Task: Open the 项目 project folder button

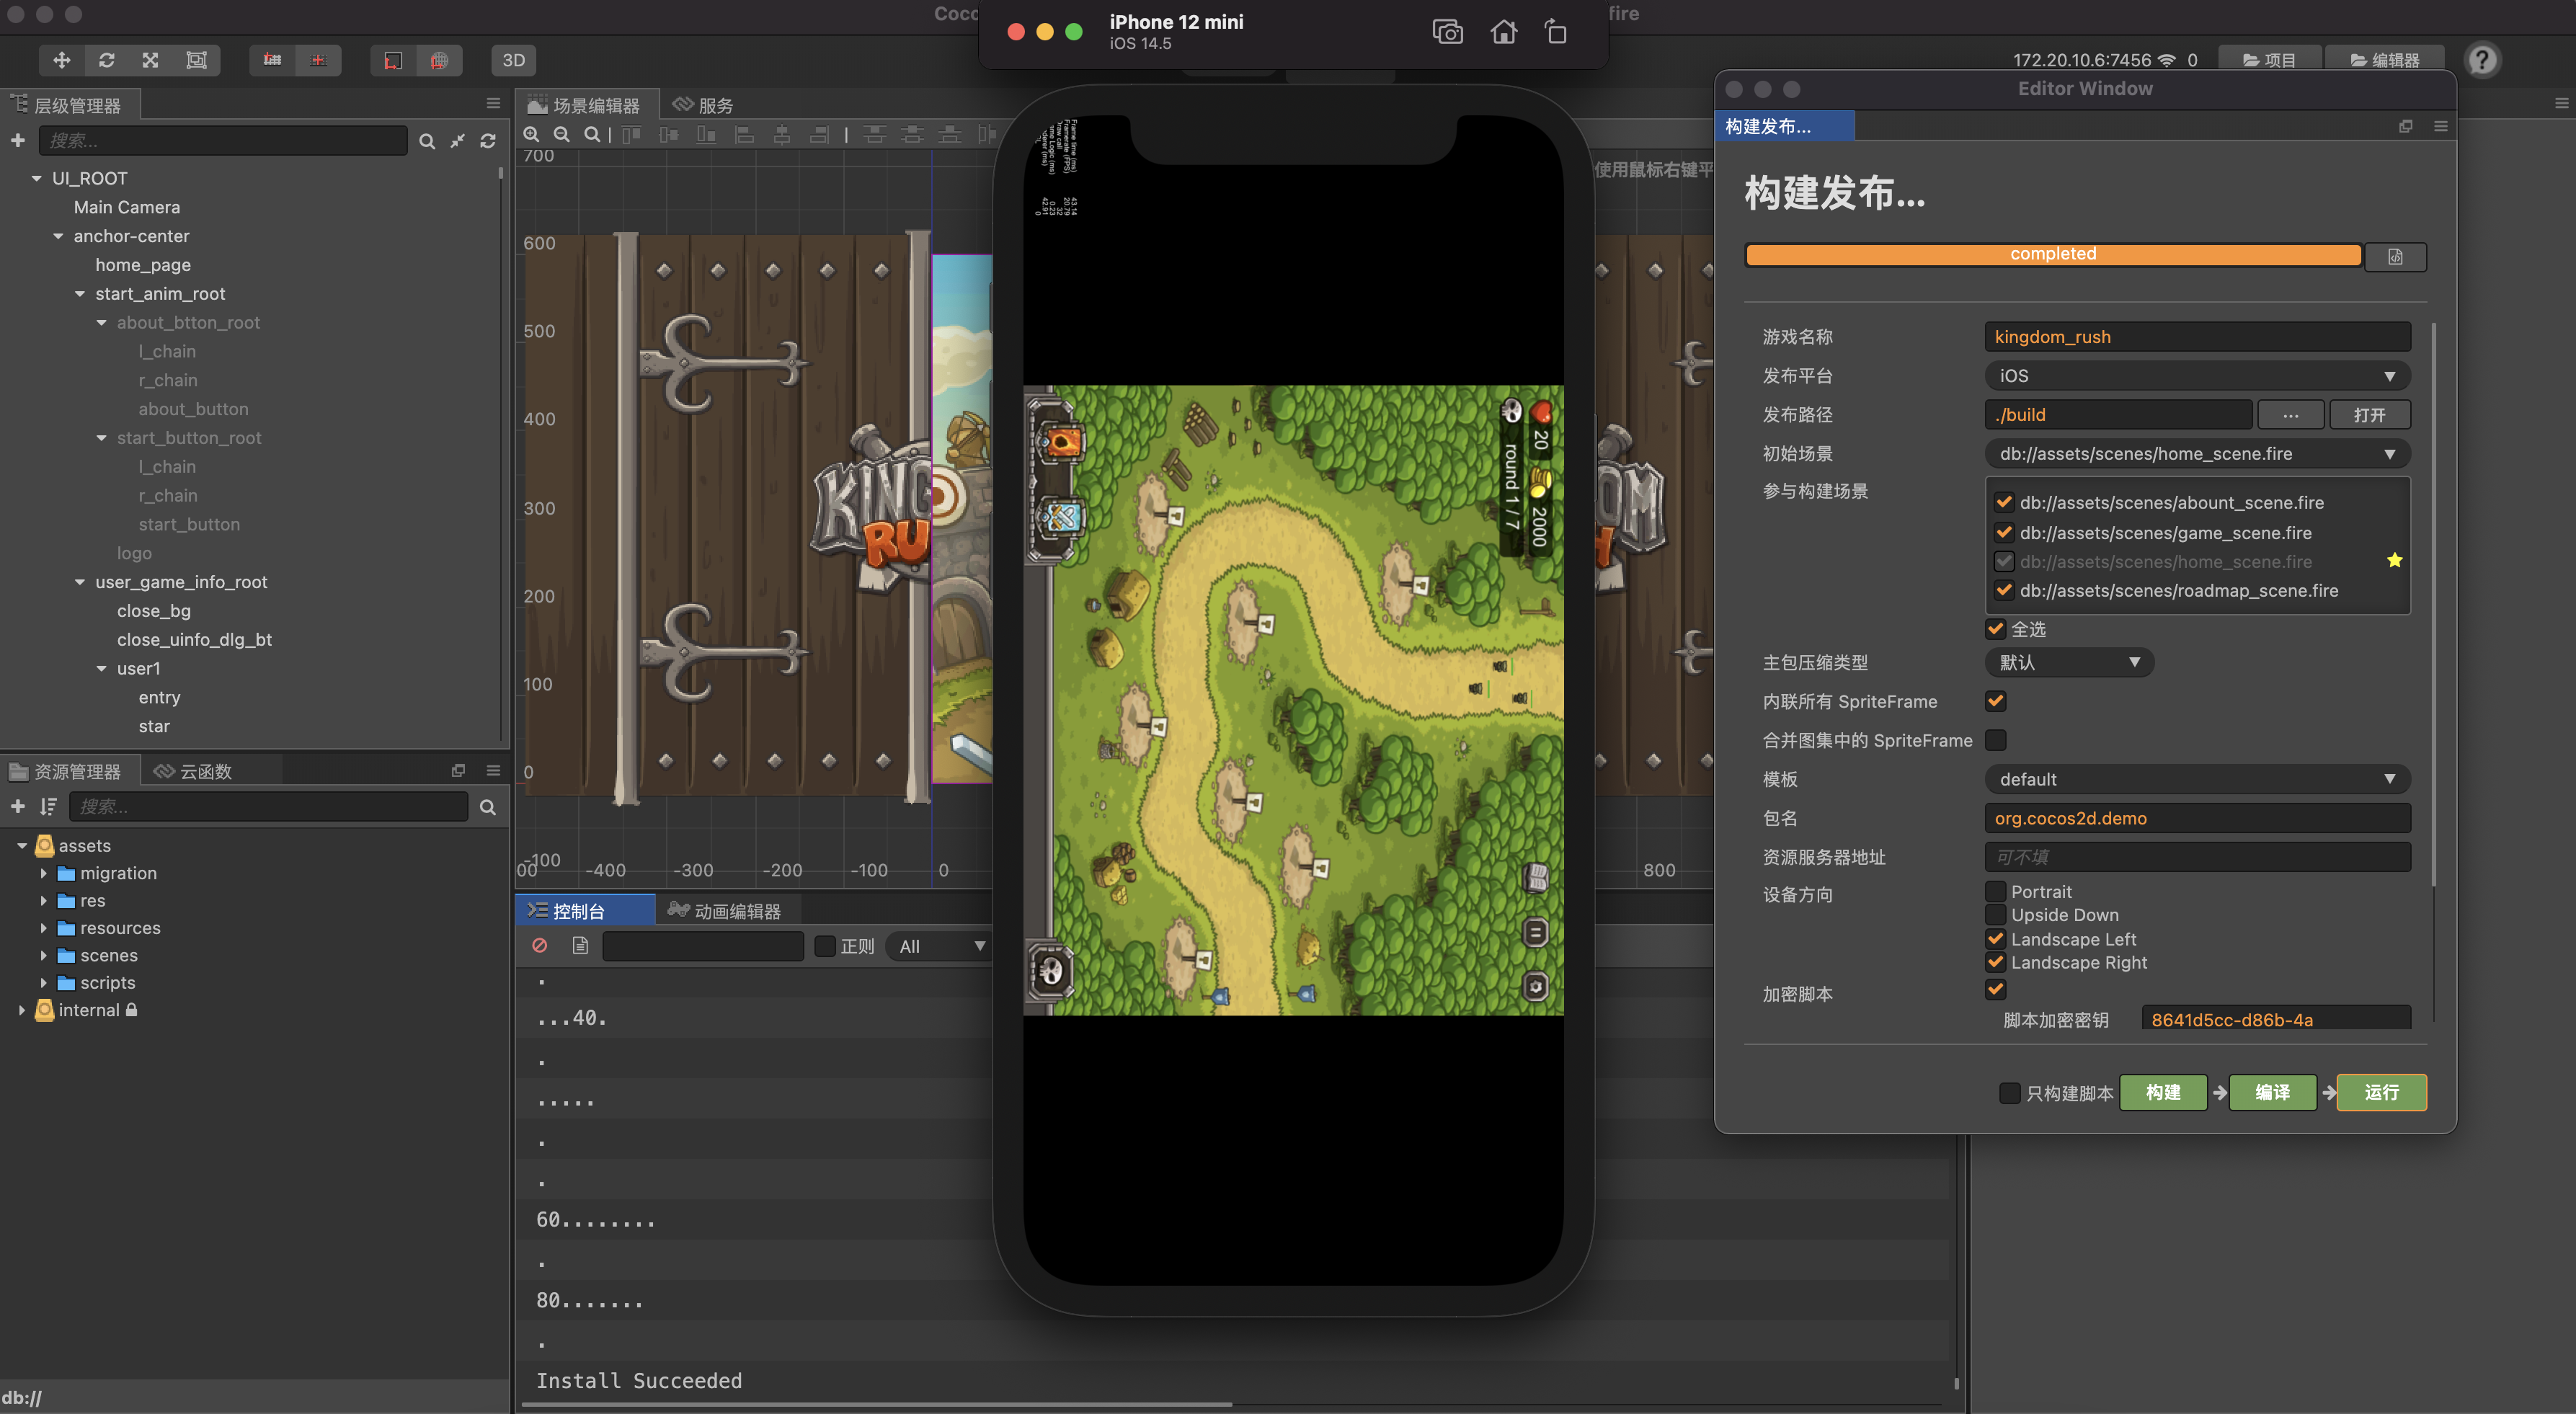Action: coord(2269,60)
